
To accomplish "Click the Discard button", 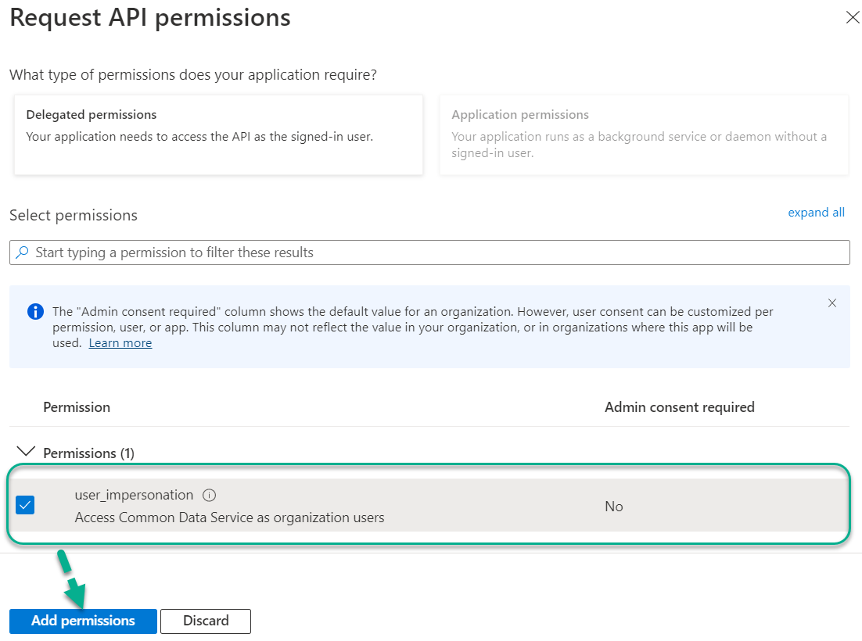I will tap(205, 621).
